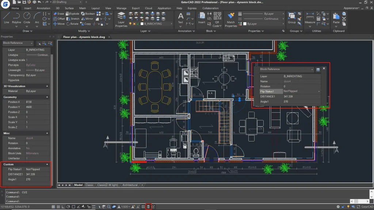Switch to the Annotation ribbon tab
374x210 pixels.
tap(43, 8)
